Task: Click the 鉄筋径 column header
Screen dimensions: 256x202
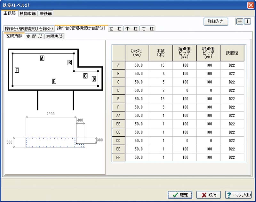Action: point(232,53)
